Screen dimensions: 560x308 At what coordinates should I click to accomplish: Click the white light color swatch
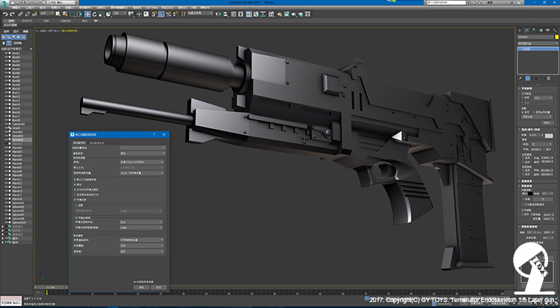[549, 136]
